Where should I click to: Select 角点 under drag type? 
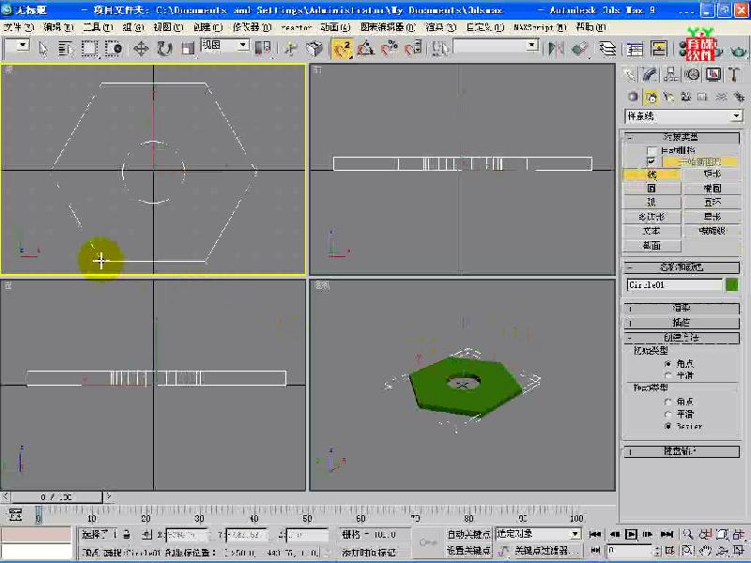pyautogui.click(x=668, y=402)
